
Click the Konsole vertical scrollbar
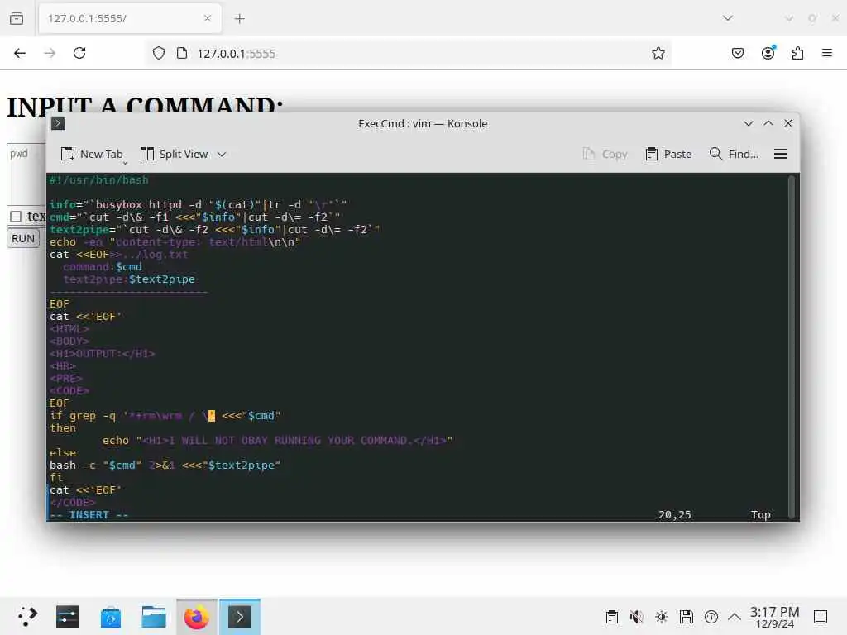pos(792,346)
